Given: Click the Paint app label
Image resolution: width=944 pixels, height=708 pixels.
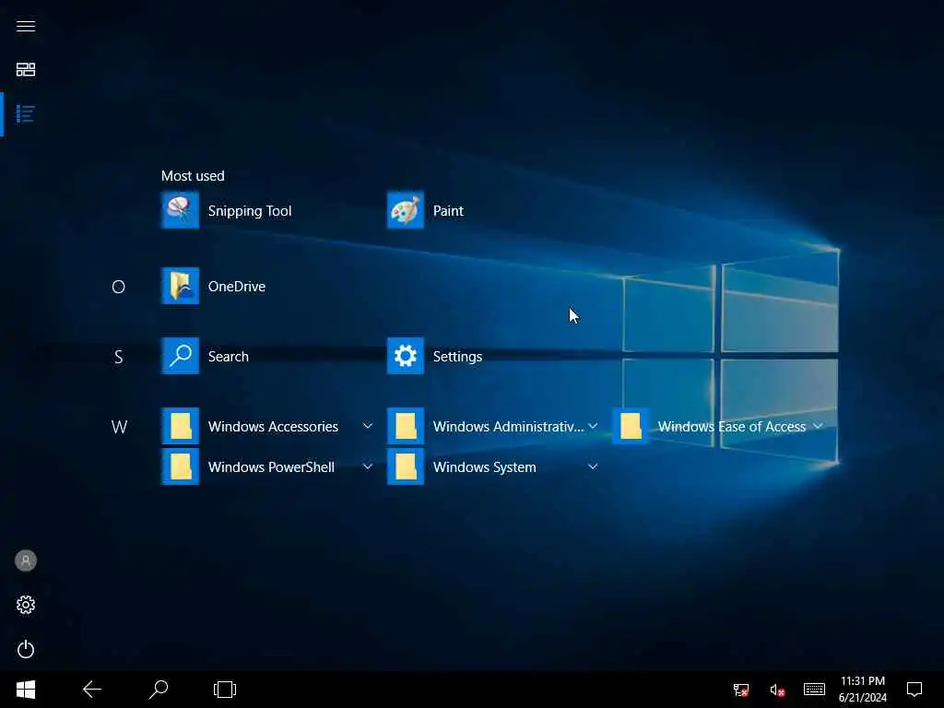Looking at the screenshot, I should click(449, 211).
